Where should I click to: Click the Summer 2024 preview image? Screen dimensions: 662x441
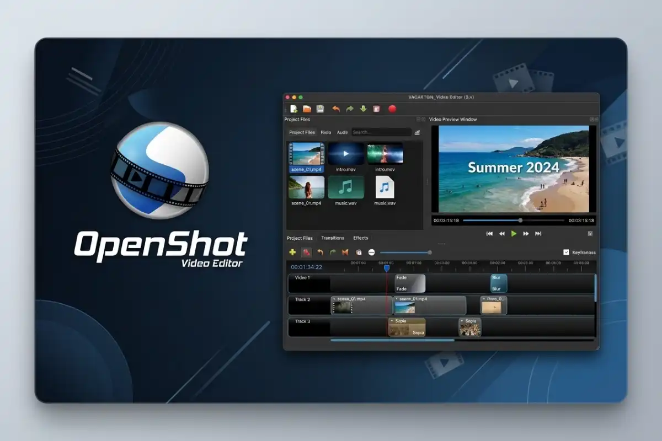[514, 169]
